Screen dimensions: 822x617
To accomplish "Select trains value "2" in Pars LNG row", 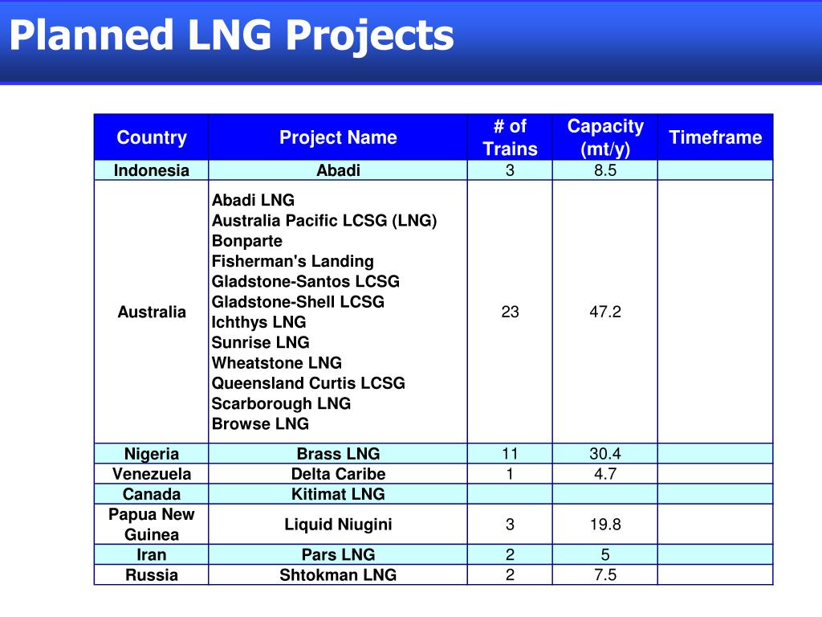I will pos(510,555).
